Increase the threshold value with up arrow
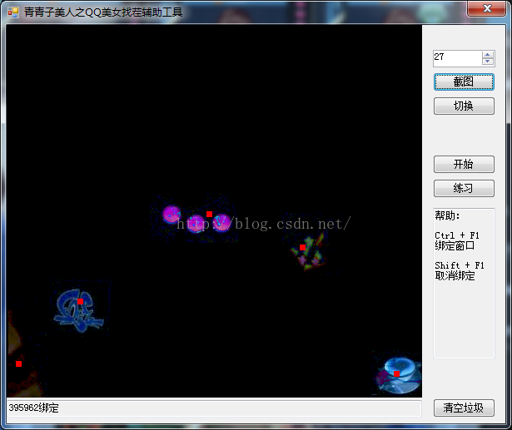This screenshot has height=430, width=512. 488,55
